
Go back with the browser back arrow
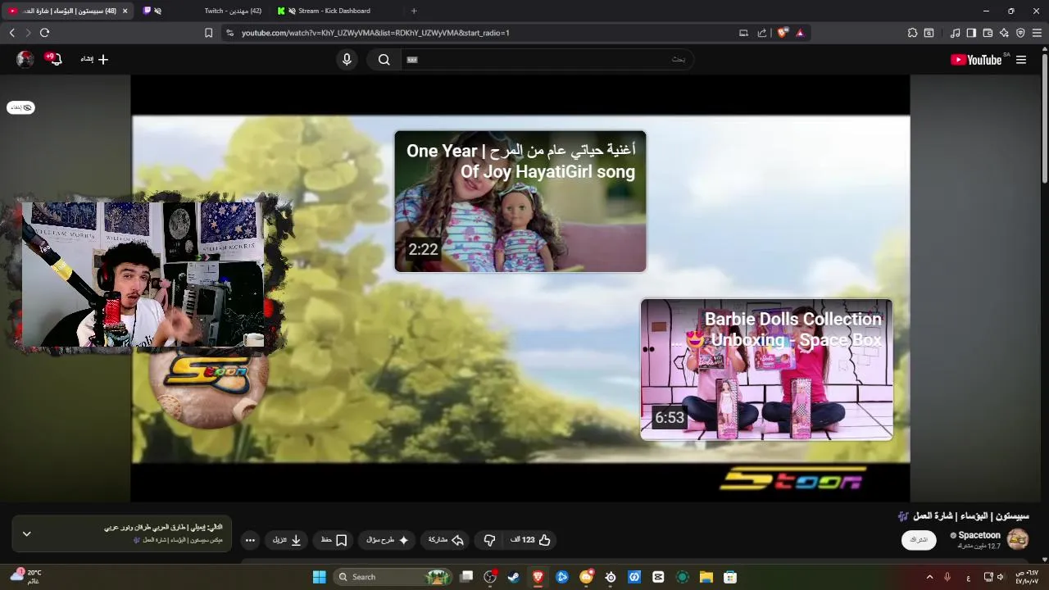point(12,33)
